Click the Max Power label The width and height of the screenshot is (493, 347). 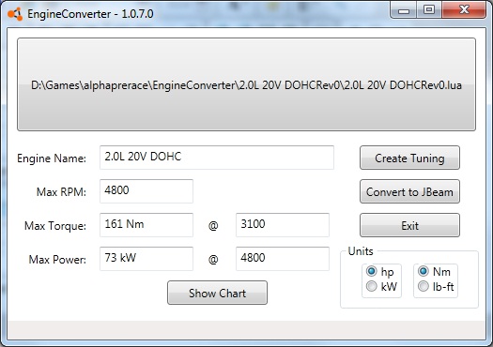coord(57,260)
